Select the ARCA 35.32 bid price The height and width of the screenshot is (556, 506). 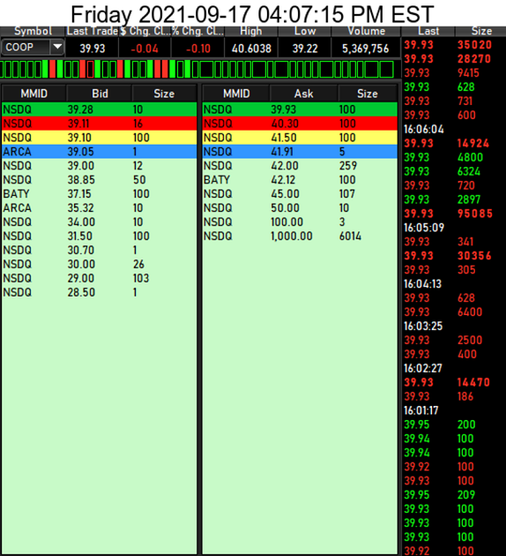pos(81,208)
